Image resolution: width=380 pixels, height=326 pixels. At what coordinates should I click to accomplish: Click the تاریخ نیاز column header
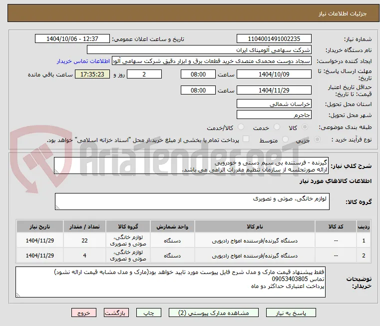tap(40, 226)
